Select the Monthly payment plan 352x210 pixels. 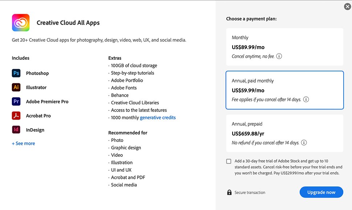click(x=285, y=47)
